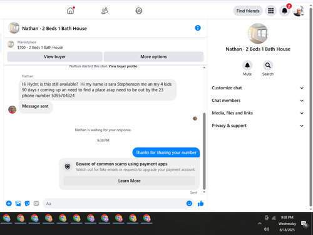Click the View buyer button

tap(54, 57)
